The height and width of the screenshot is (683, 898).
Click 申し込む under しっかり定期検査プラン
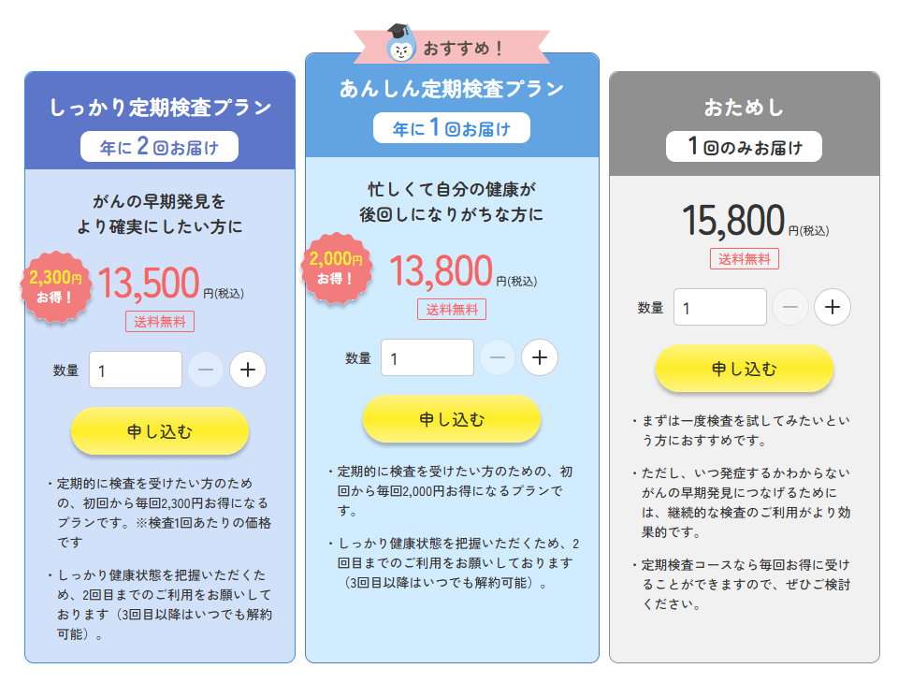160,431
